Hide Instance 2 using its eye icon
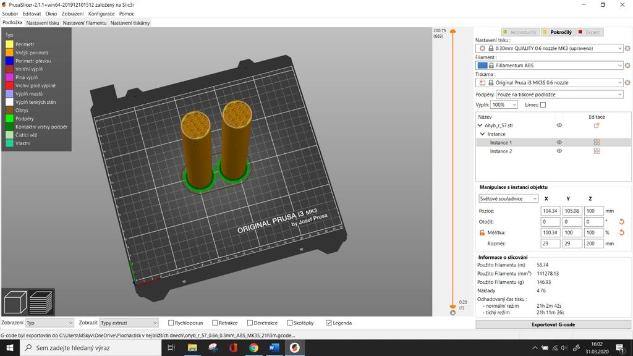633x356 pixels. click(559, 151)
